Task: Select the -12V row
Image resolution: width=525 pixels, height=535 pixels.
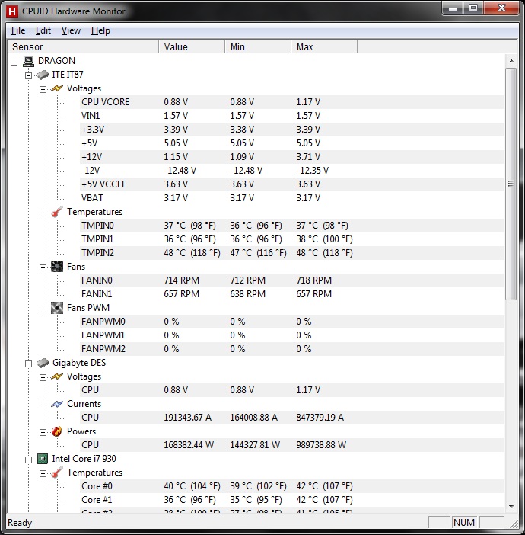Action: tap(292, 171)
